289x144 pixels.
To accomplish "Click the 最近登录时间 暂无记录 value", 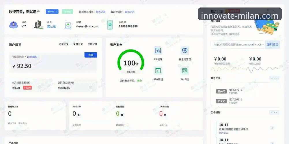I will 101,12.
